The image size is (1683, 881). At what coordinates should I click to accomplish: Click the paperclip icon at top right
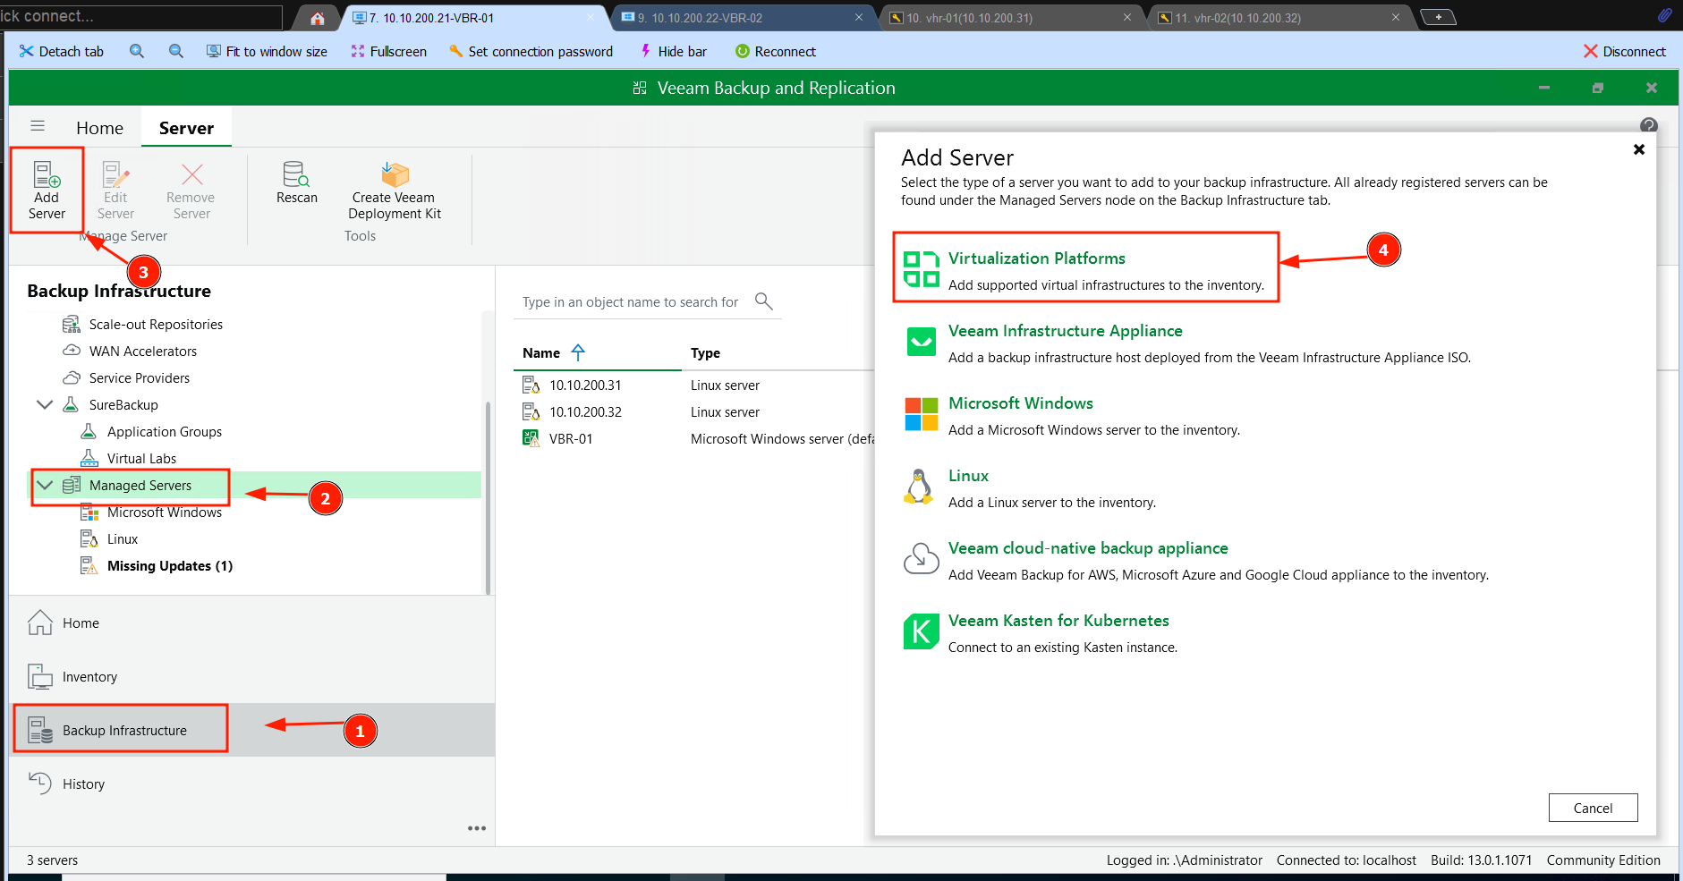1664,15
